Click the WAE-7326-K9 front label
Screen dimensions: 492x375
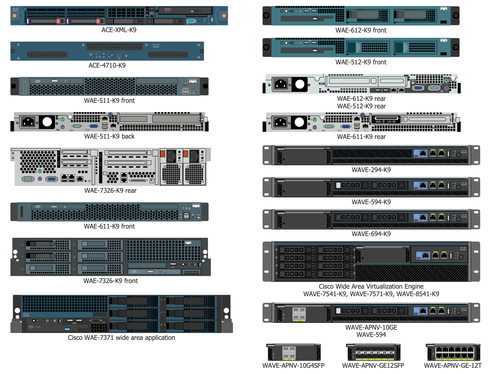pos(111,281)
